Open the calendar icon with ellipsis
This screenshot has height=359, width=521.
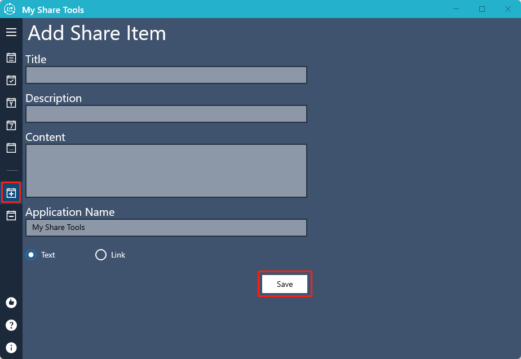click(x=11, y=148)
